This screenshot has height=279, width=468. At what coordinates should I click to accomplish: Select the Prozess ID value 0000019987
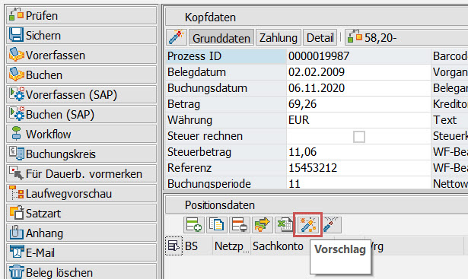coord(358,56)
